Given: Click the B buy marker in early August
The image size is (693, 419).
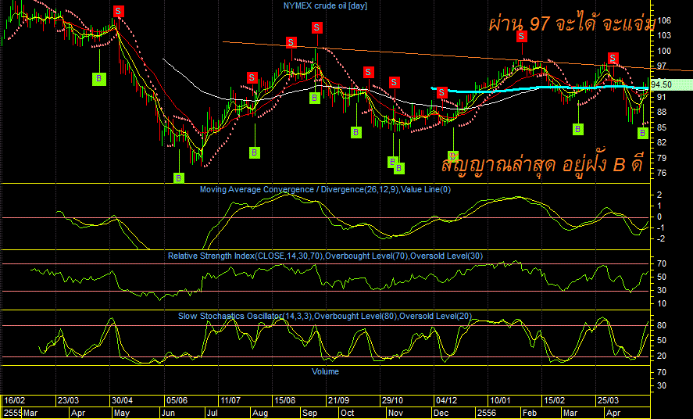Looking at the screenshot, I should point(255,153).
